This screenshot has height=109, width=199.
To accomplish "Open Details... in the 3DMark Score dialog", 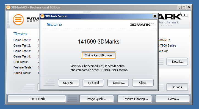I will tap(118, 83).
